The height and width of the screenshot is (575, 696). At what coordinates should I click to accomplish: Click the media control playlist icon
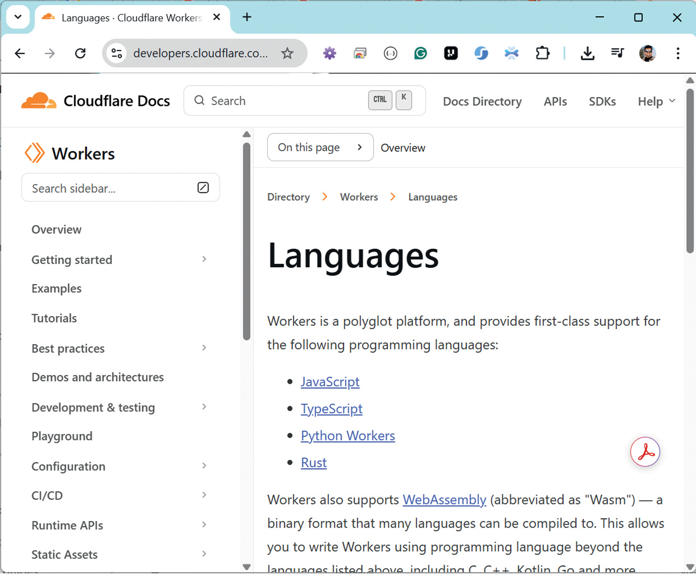click(x=617, y=53)
